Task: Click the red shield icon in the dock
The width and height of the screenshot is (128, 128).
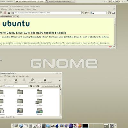Action: coord(80,126)
